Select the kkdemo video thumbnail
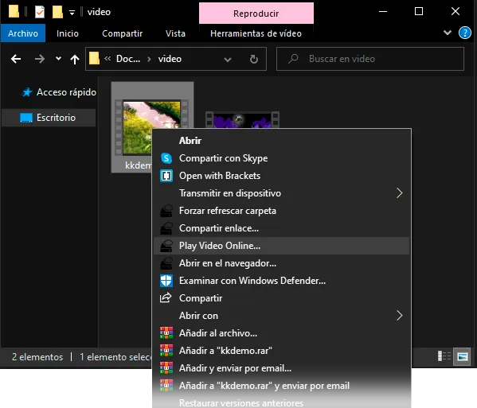This screenshot has height=408, width=477. coord(151,127)
